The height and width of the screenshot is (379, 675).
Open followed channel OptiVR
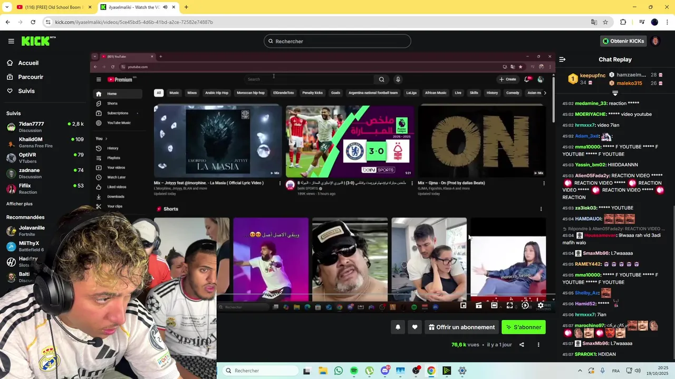tap(45, 158)
